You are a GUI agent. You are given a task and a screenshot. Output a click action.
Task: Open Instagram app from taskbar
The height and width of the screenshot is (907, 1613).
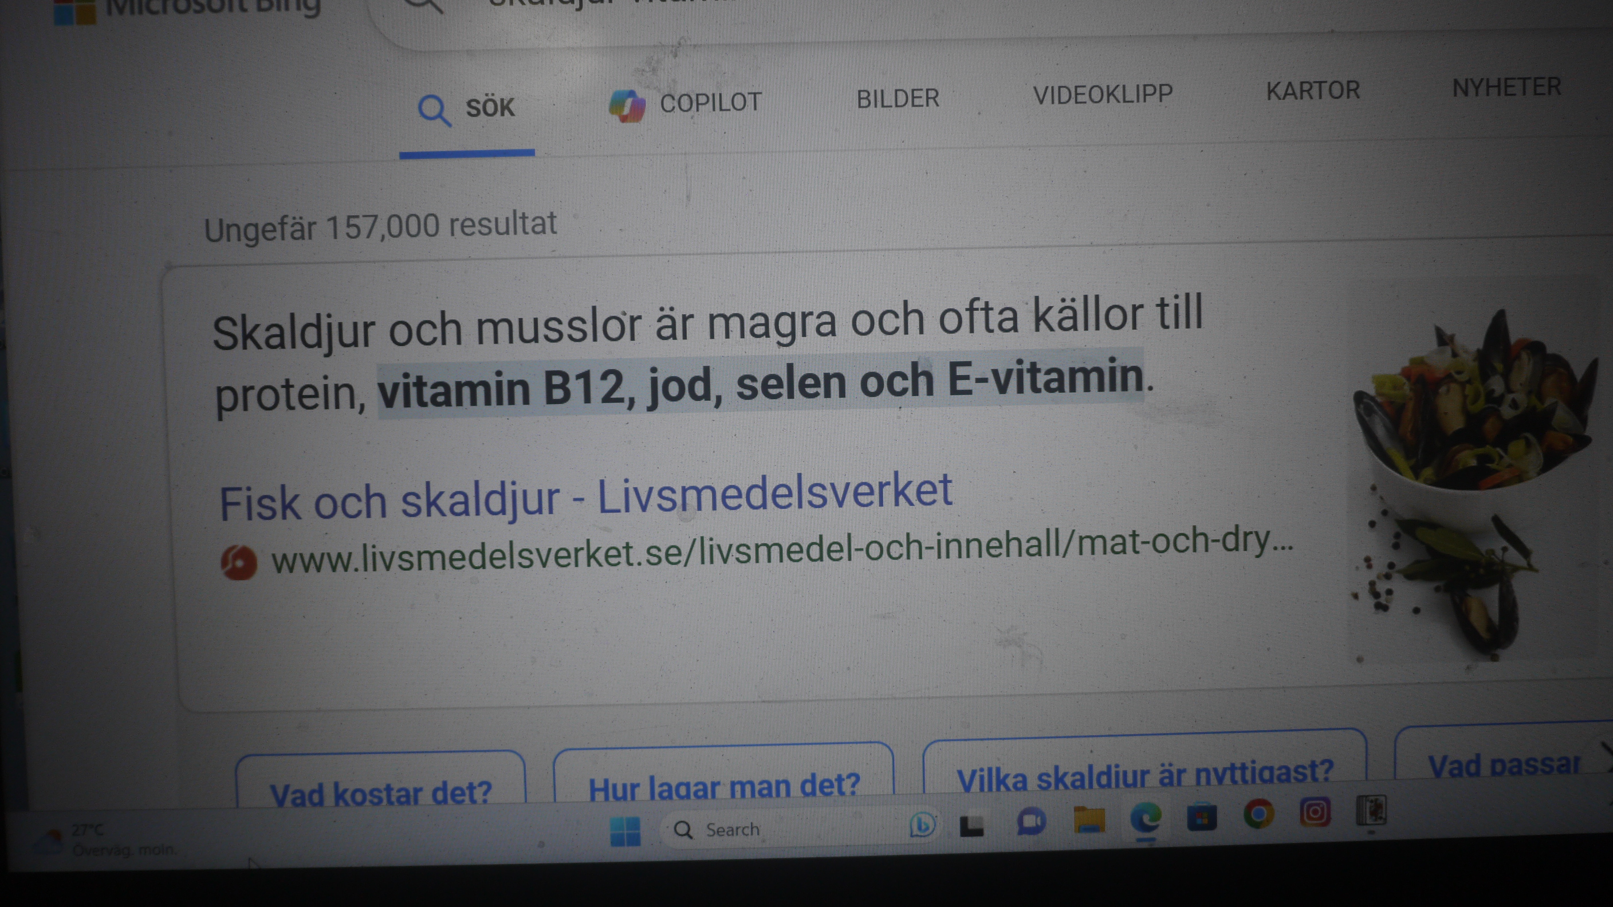1315,812
